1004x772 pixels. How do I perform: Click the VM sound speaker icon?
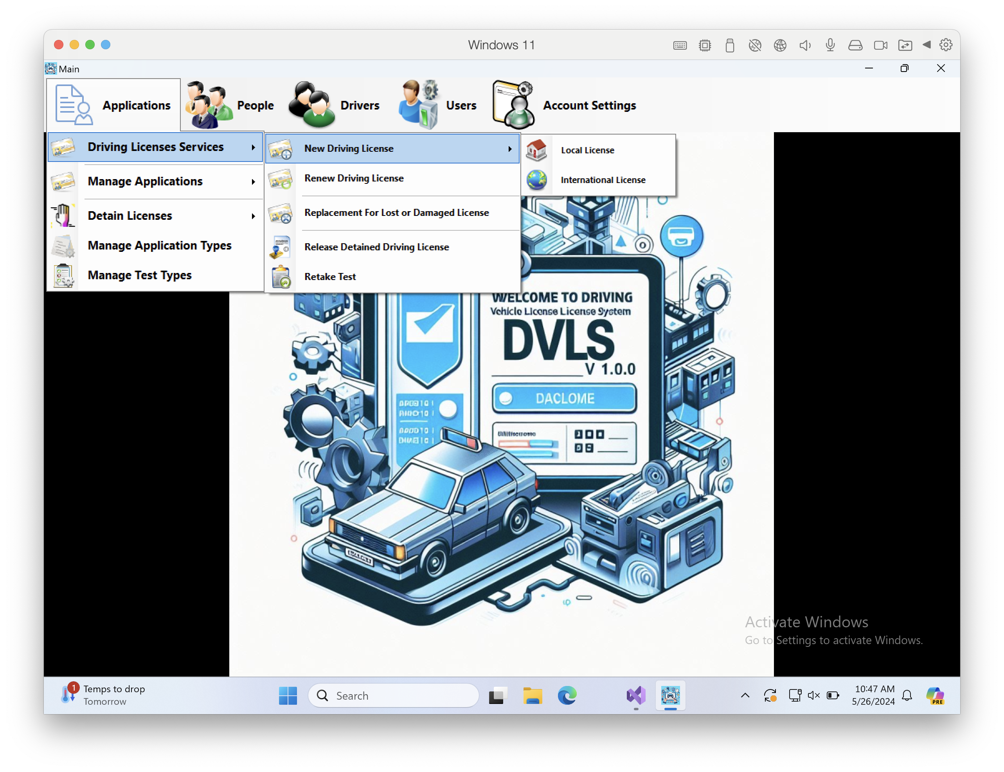(805, 45)
